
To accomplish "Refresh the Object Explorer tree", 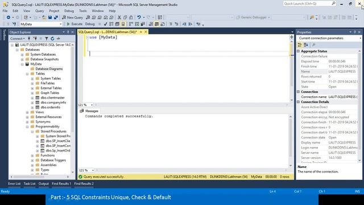I will pyautogui.click(x=52, y=39).
